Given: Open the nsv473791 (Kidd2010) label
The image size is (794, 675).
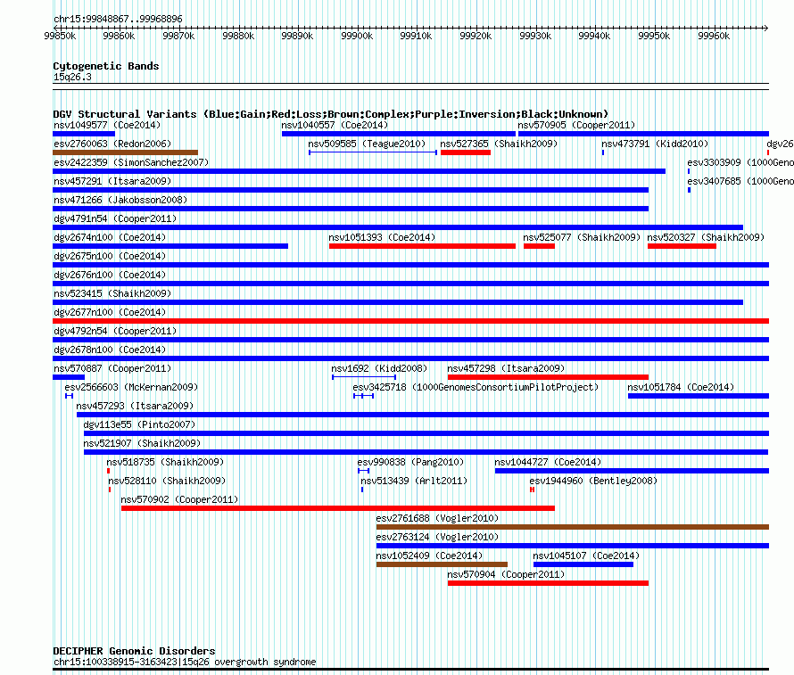Looking at the screenshot, I should pos(655,144).
